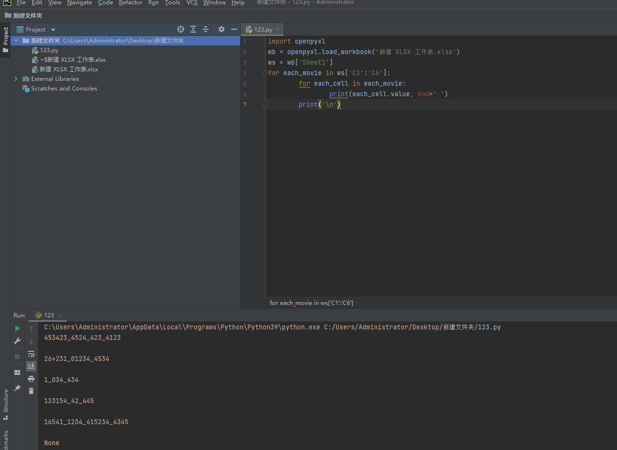Click the Print icon in Run console

click(31, 379)
